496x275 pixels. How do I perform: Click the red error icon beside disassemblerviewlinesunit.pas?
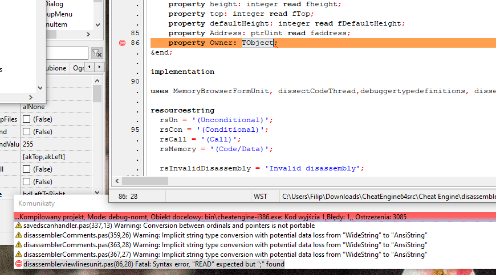pos(18,264)
